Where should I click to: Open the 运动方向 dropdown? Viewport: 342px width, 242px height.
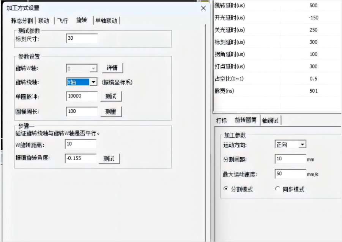(302, 144)
